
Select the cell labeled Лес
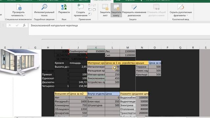(x=112, y=51)
